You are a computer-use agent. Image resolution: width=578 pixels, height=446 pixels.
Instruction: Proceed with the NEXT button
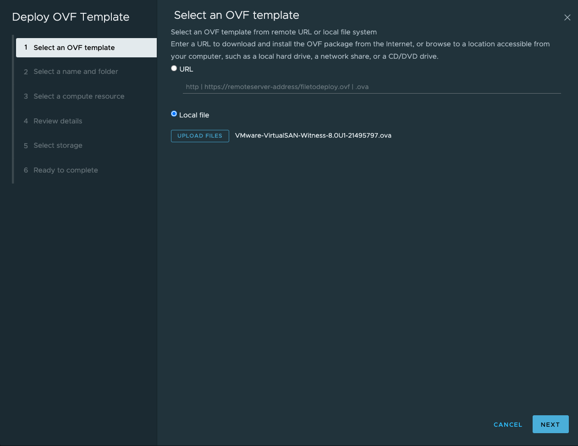click(550, 424)
